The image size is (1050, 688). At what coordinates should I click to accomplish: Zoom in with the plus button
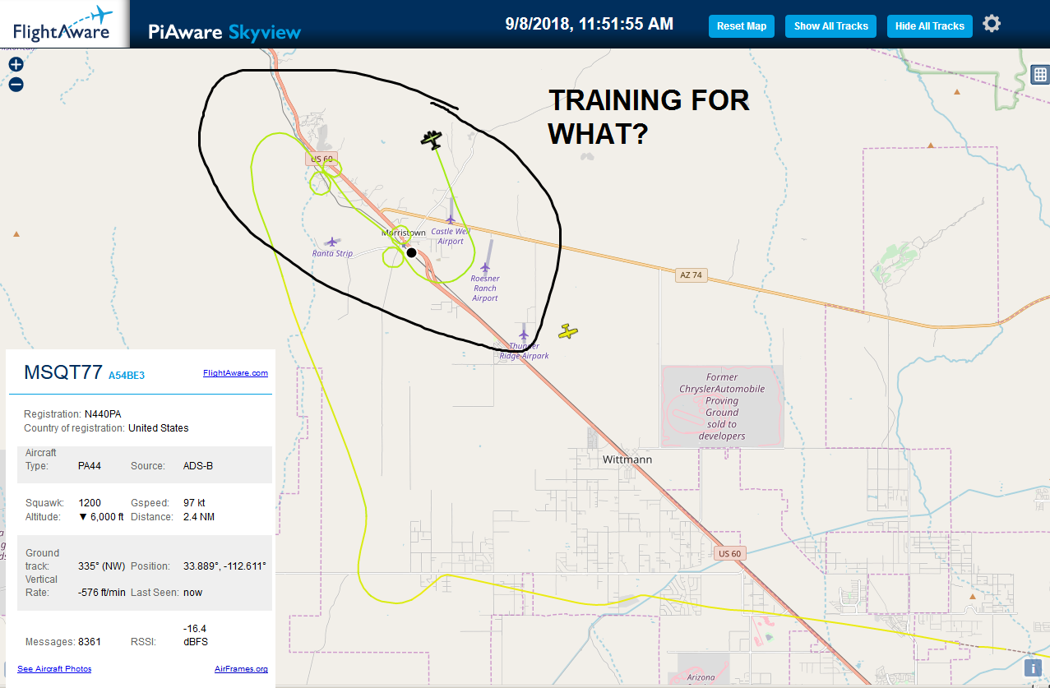[x=16, y=64]
